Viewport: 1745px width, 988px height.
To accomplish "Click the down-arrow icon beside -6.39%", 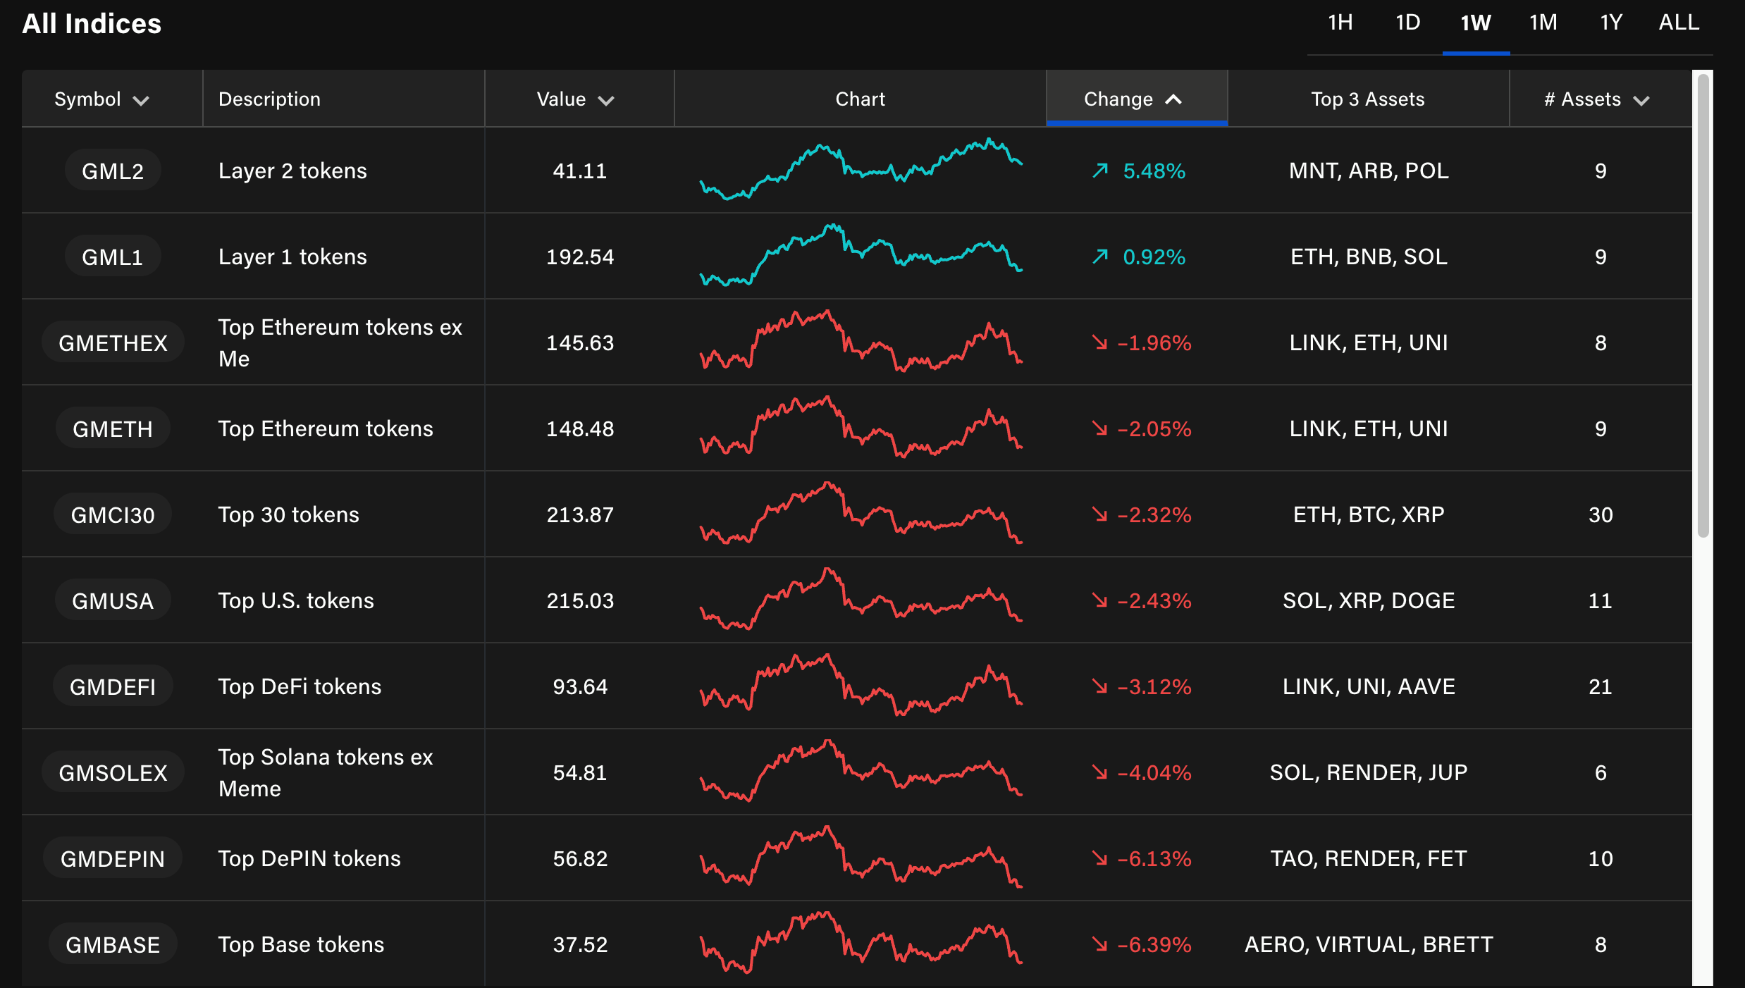I will pyautogui.click(x=1099, y=944).
